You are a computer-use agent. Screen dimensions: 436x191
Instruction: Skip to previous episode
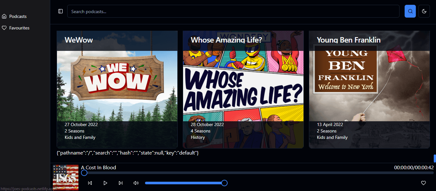coord(90,183)
